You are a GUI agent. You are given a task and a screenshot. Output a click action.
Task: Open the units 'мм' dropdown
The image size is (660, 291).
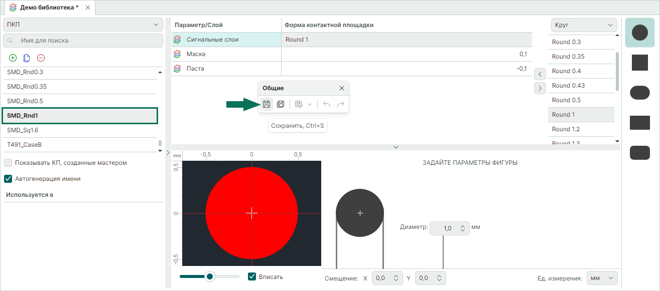(x=602, y=278)
